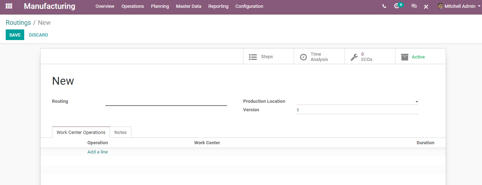Image resolution: width=482 pixels, height=185 pixels.
Task: Open the conversations chat bubble icon
Action: [414, 6]
